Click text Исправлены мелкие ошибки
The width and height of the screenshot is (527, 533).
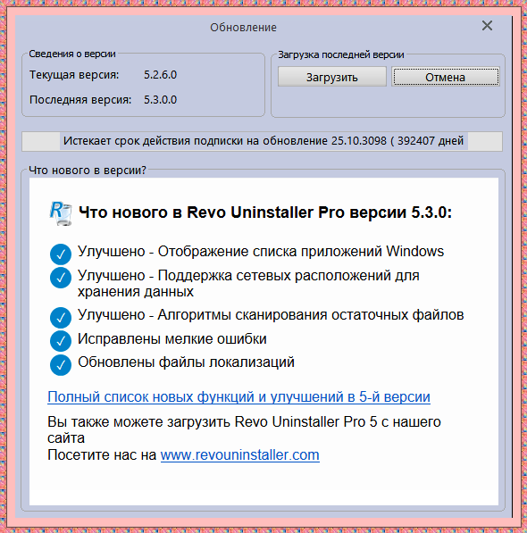point(172,339)
